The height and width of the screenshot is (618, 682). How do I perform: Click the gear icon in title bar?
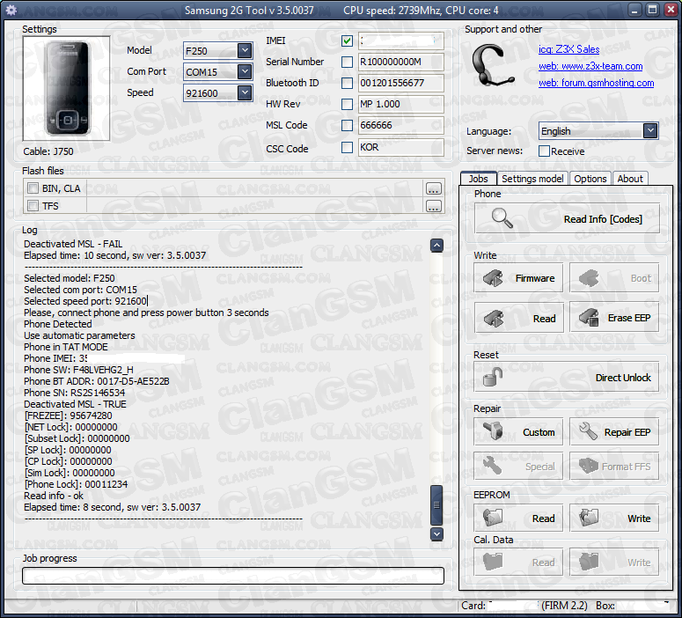(11, 10)
